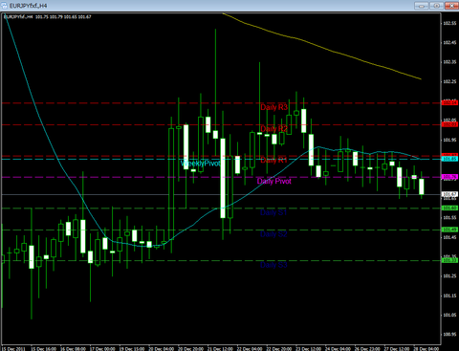Viewport: 459px width, 351px height.
Task: Click 101.05 on the price scale
Action: (x=449, y=315)
